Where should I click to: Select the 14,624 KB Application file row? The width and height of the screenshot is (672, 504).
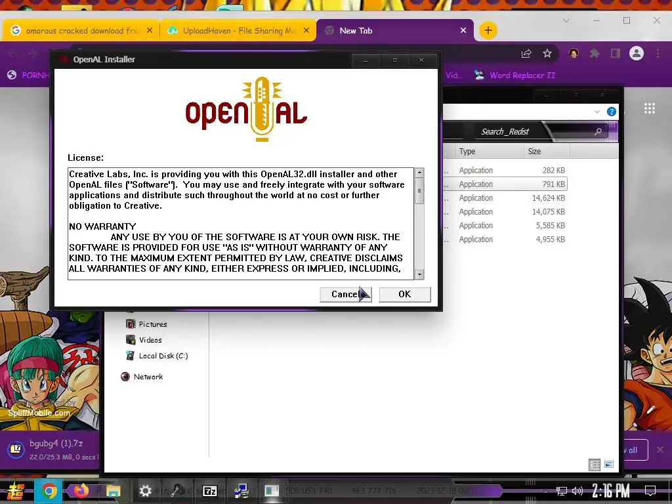[505, 198]
